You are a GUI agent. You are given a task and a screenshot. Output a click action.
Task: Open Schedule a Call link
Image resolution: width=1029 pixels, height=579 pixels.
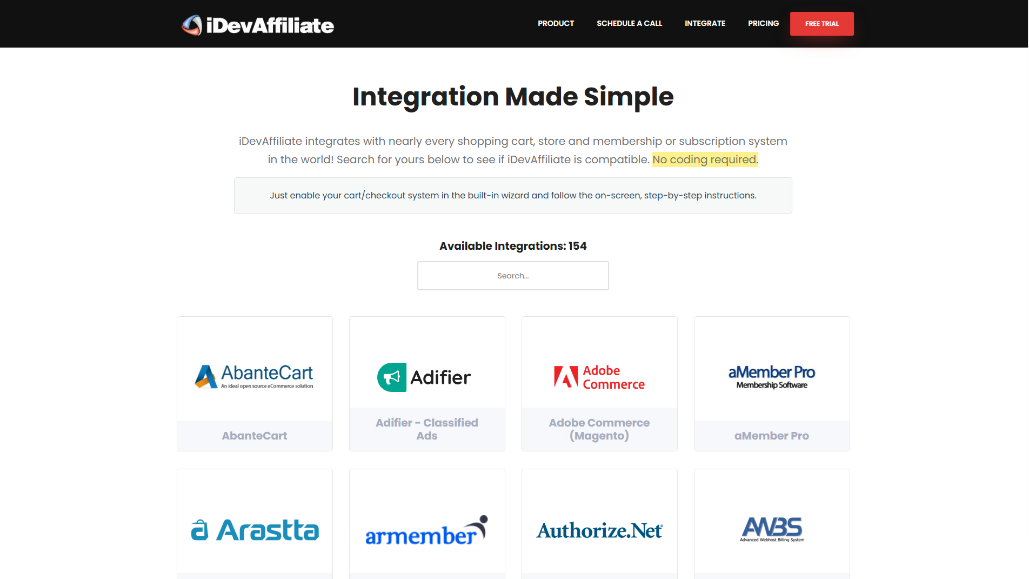point(629,23)
